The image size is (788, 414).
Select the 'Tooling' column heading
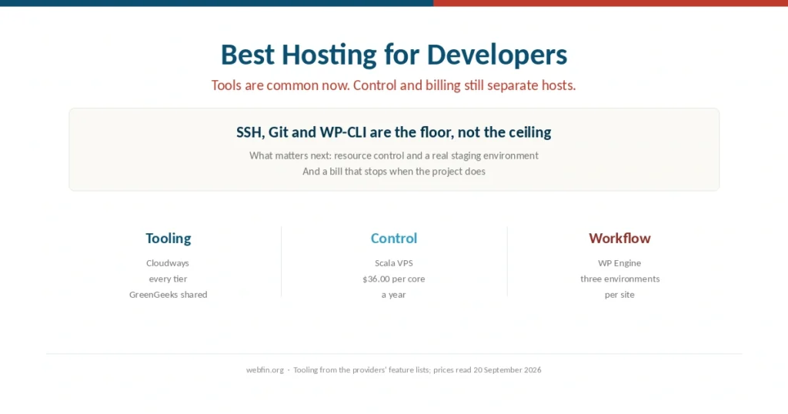click(x=169, y=239)
